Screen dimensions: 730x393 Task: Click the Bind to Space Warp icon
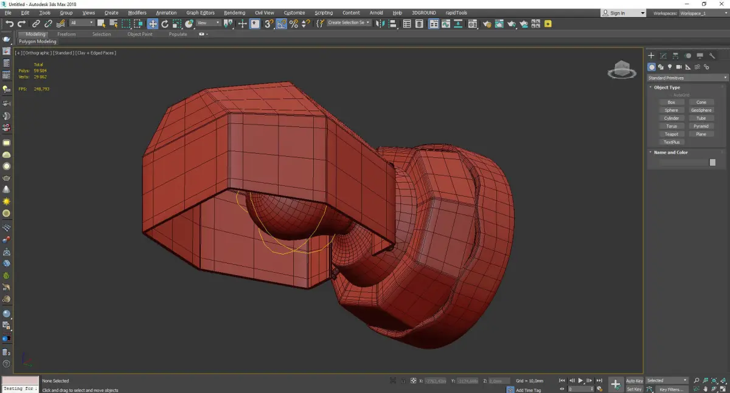pos(60,24)
